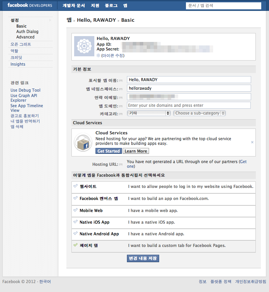Click 개인정보취급방침 footer link

point(251,282)
